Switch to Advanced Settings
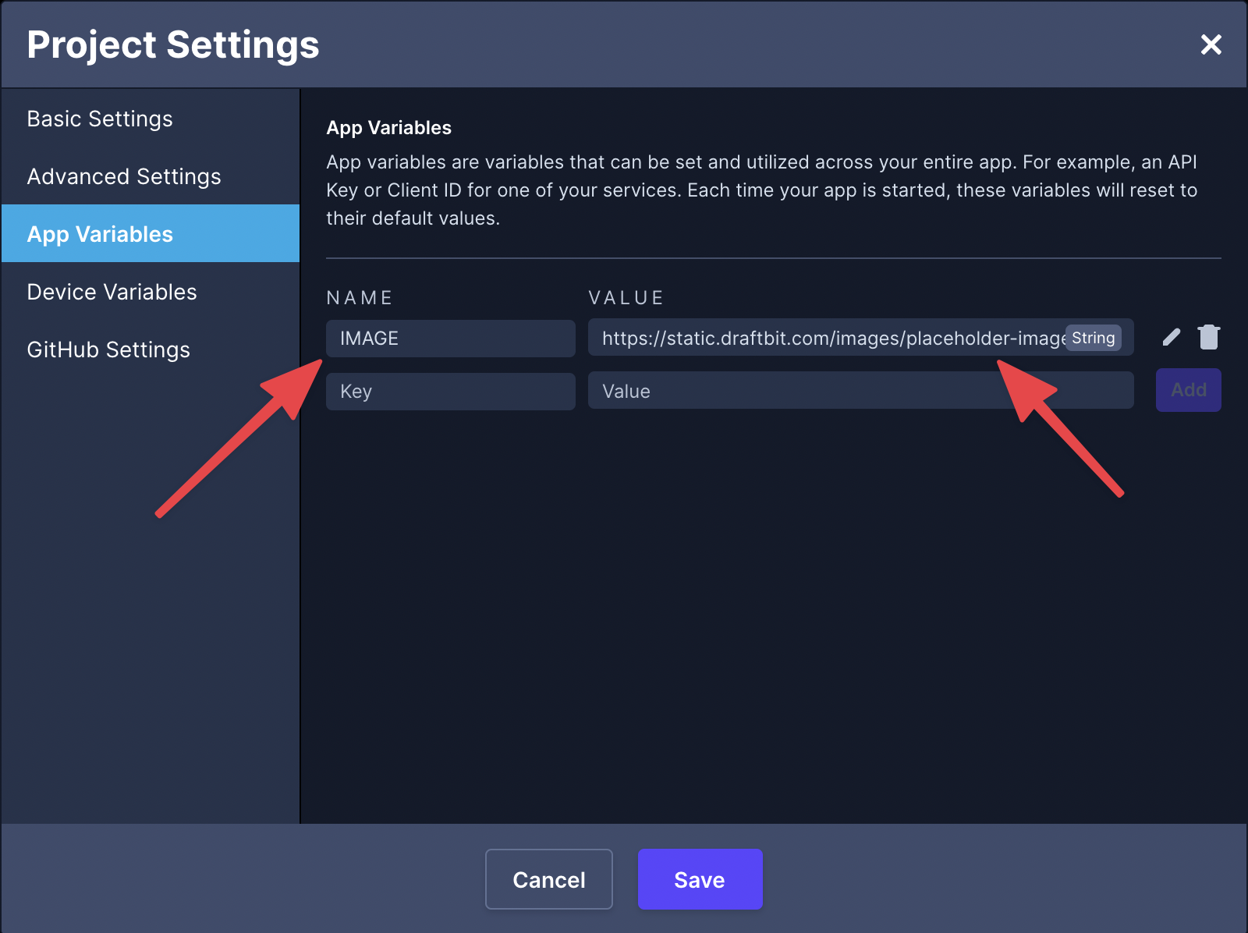This screenshot has width=1248, height=933. pos(124,176)
